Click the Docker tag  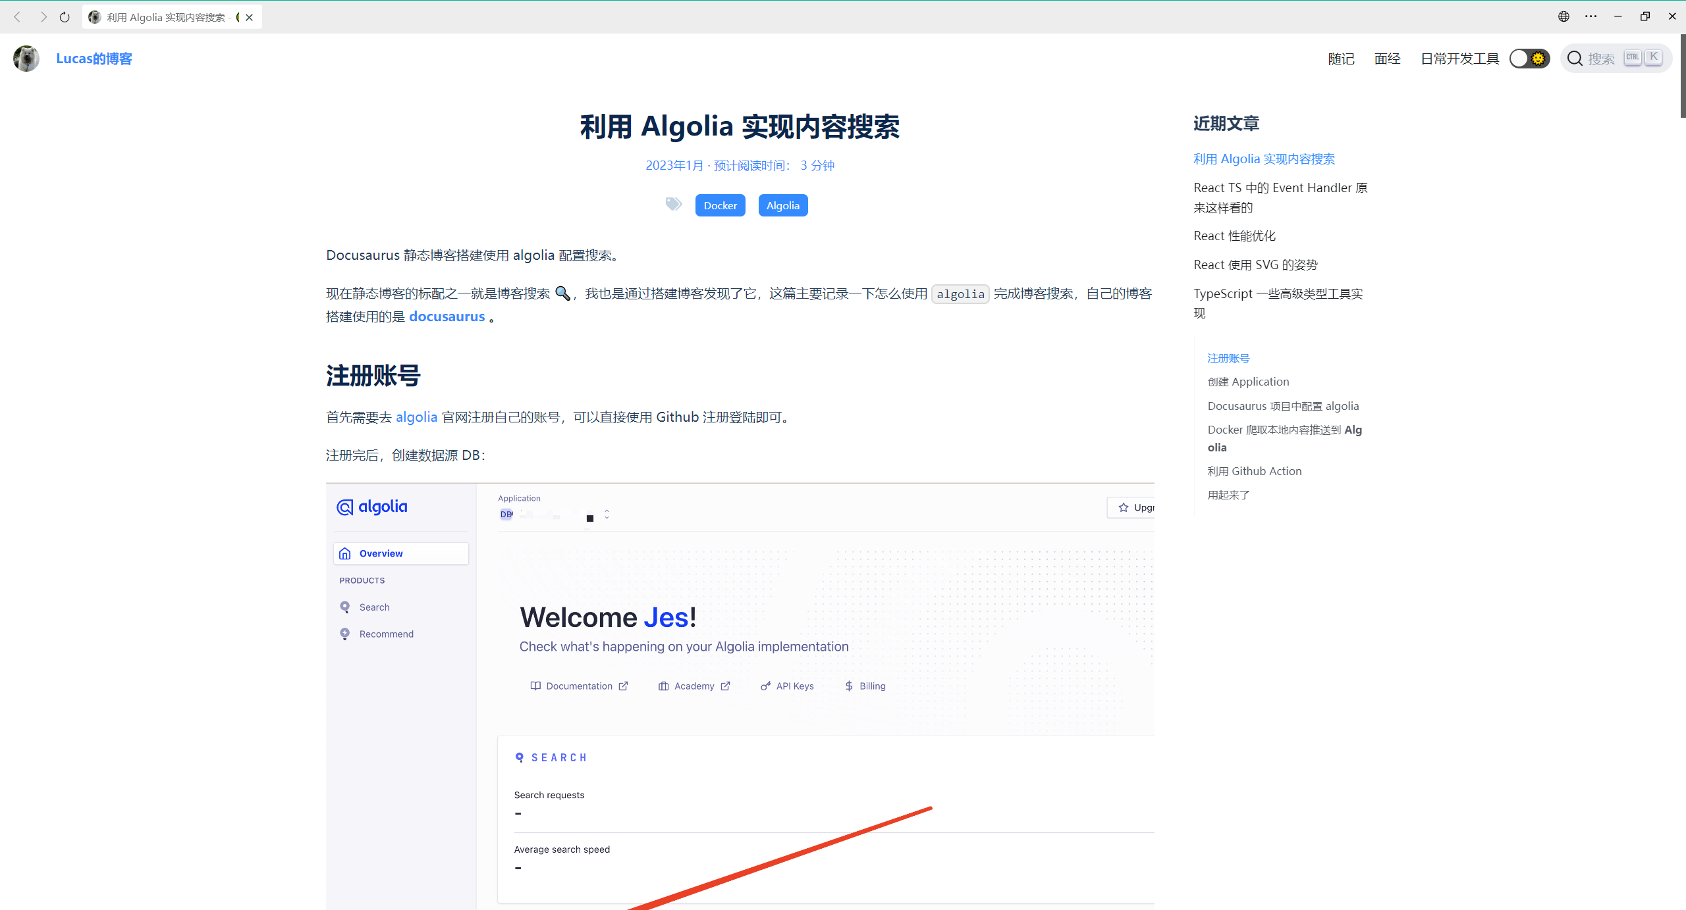point(720,205)
